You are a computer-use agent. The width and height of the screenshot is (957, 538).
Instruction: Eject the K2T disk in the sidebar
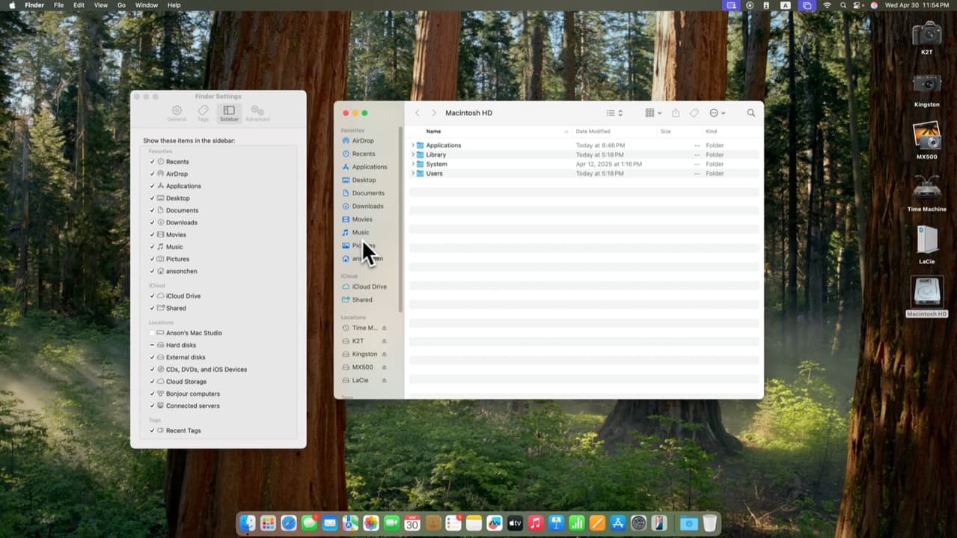[385, 341]
